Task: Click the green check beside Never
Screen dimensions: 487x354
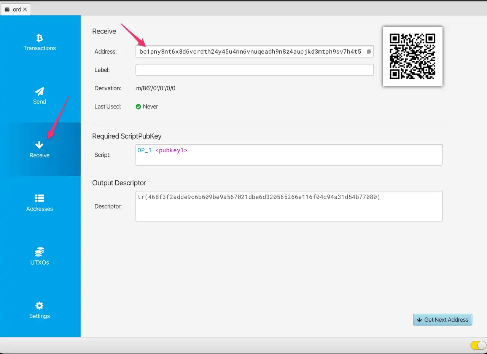Action: click(x=138, y=107)
